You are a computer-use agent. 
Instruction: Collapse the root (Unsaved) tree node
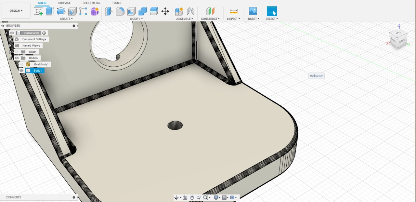coord(6,33)
